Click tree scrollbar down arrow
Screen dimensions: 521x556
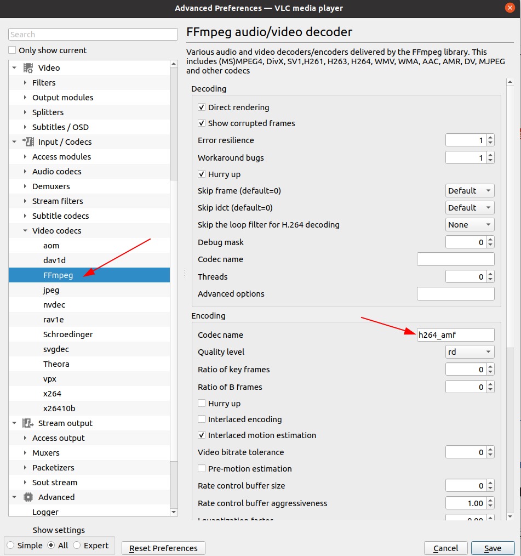(x=174, y=512)
